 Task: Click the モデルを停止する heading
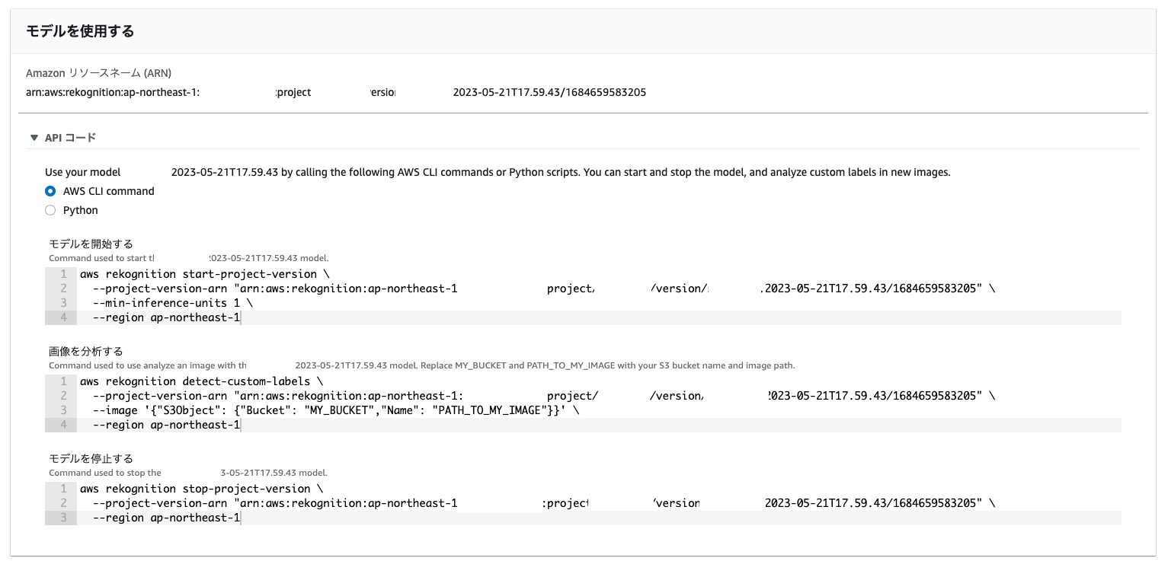[x=91, y=458]
